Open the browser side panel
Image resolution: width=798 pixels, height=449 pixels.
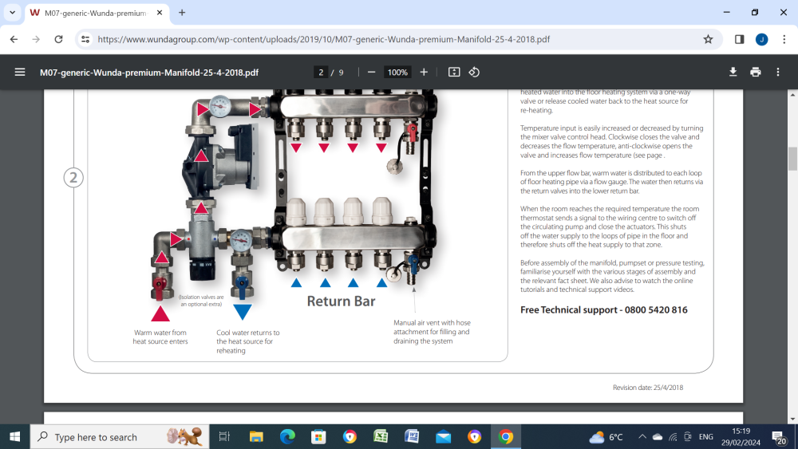739,39
